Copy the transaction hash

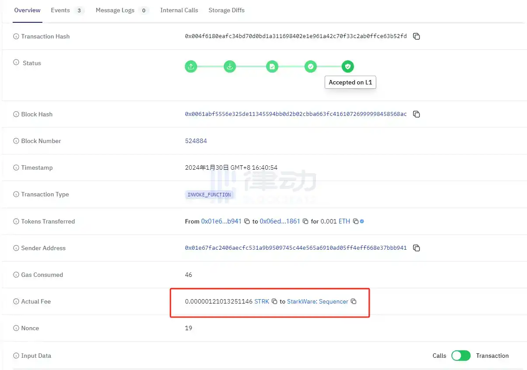pos(416,37)
